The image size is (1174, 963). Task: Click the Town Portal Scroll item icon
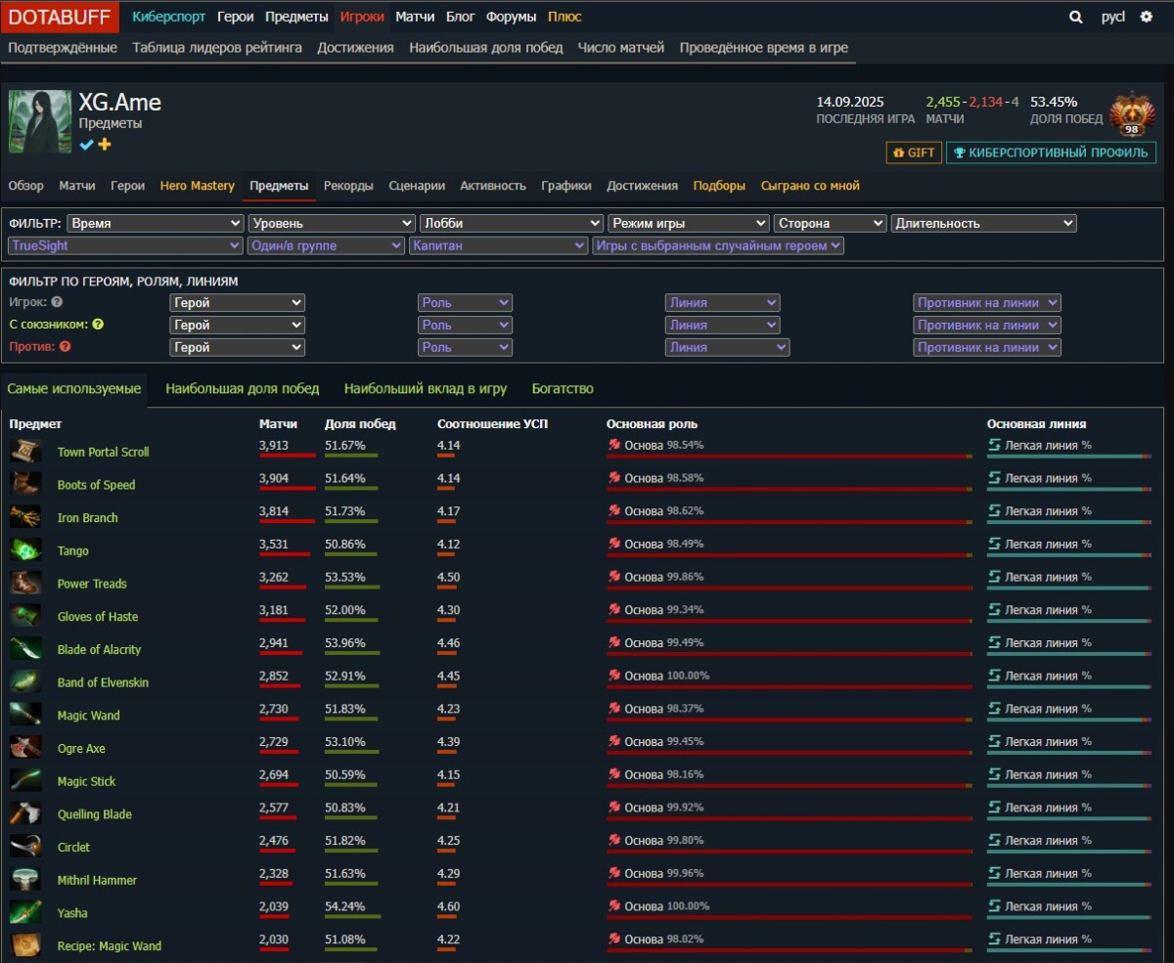(25, 451)
